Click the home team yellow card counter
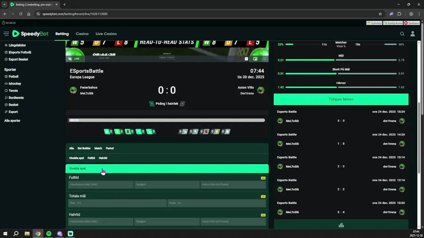 point(119,132)
